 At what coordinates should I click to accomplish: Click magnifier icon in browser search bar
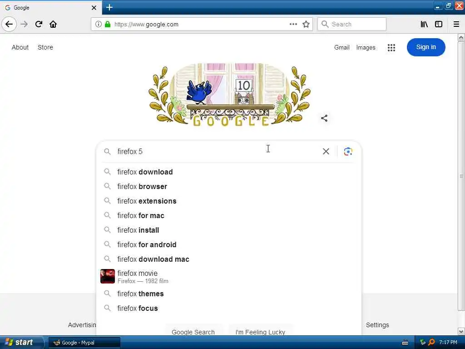[325, 24]
